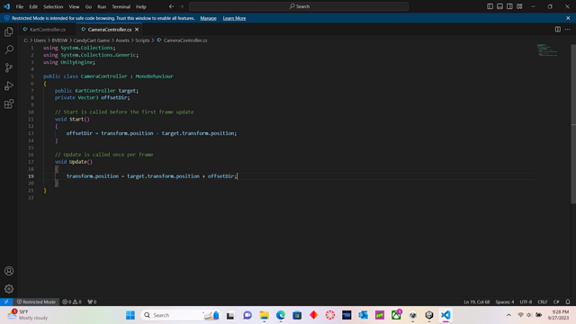Viewport: 576px width, 324px height.
Task: Open the Help menu
Action: (141, 6)
